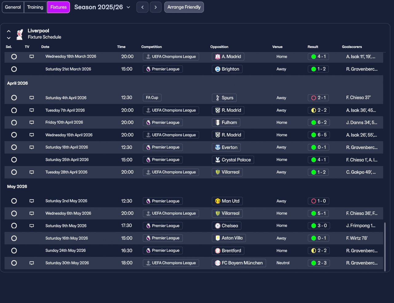Select the radio button for the Crystal Palace match
The image size is (394, 303).
pos(14,160)
